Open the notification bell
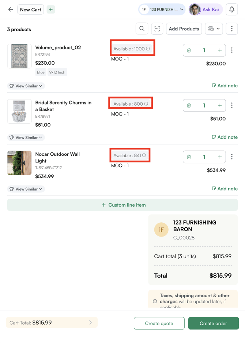Screen dimensions: 245x343 coord(231,10)
